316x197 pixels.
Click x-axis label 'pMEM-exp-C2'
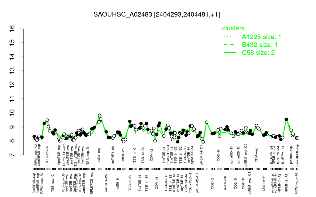coord(246,155)
